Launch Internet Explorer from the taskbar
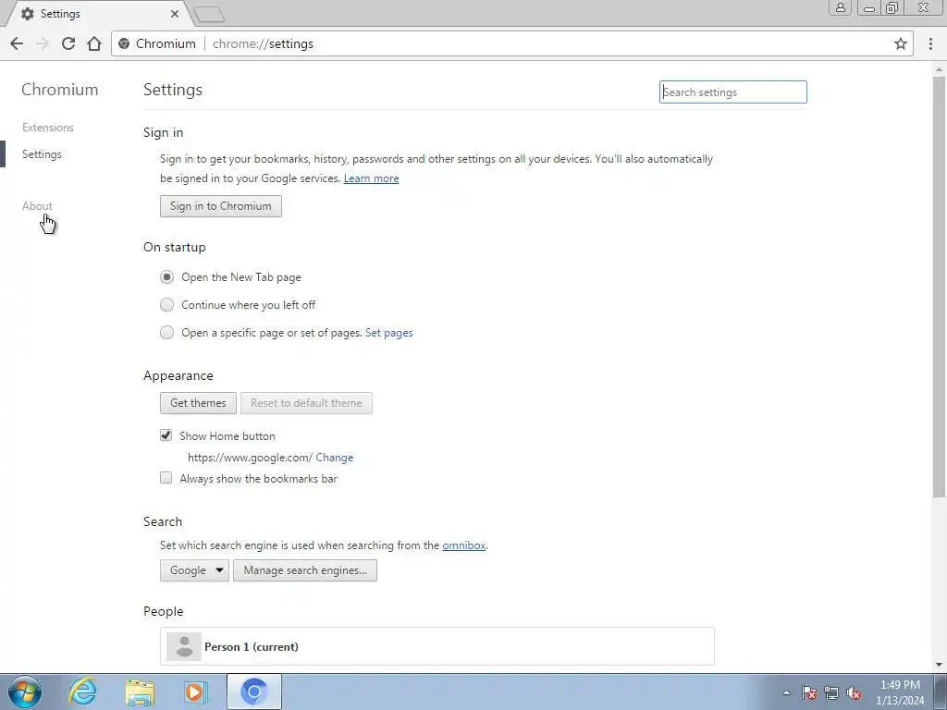 pos(82,692)
